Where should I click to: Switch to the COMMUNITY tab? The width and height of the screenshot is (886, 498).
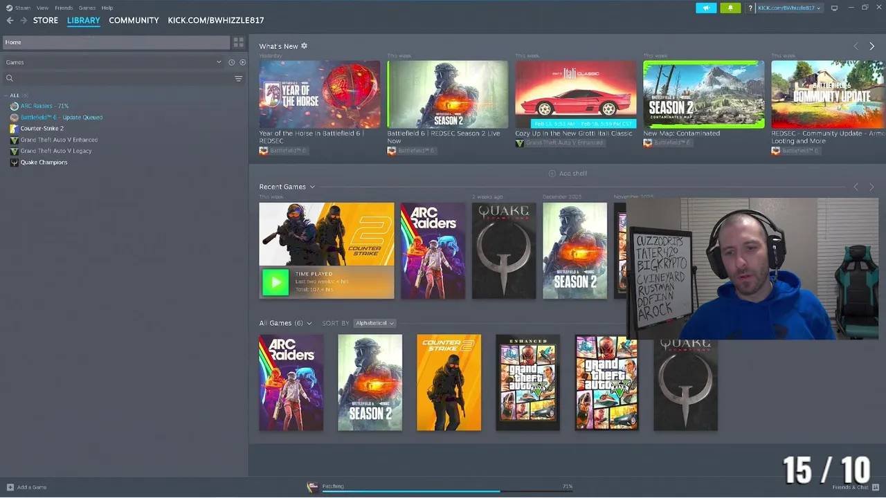[x=134, y=20]
